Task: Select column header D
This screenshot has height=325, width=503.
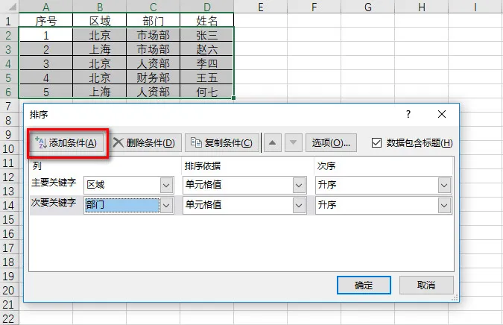Action: click(x=207, y=7)
